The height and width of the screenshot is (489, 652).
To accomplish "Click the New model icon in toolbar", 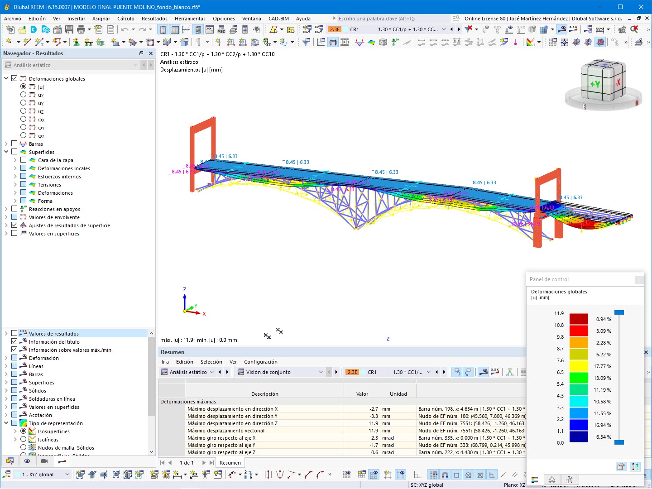I will 10,29.
